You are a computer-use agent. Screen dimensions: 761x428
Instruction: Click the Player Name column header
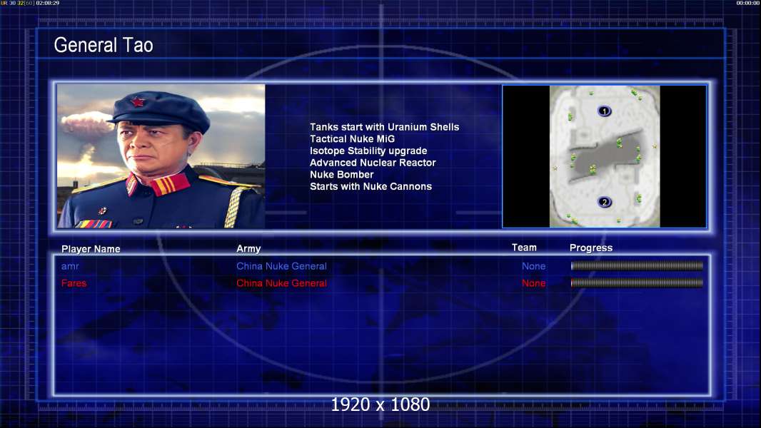pos(91,249)
